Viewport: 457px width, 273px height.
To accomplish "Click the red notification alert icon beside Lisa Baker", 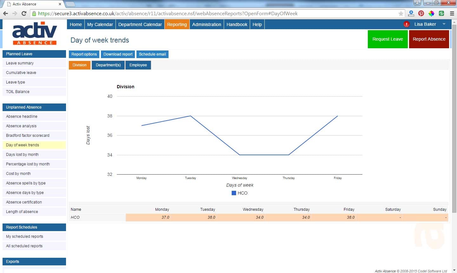I will [407, 24].
